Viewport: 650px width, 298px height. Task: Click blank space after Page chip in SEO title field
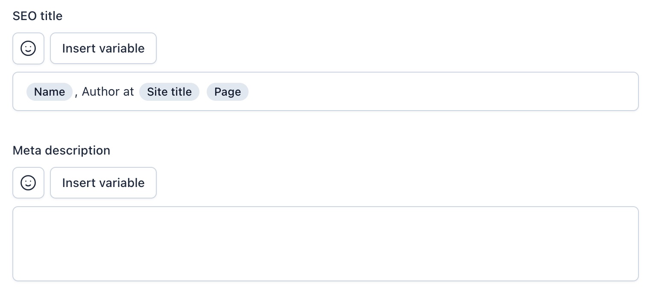[x=440, y=92]
